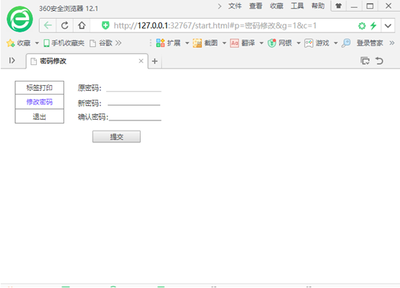Minimize the browser window
Screen dimensions: 400x288
pos(354,6)
